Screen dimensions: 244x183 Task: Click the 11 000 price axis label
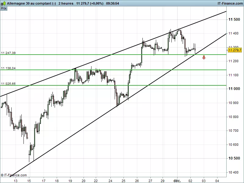point(234,89)
